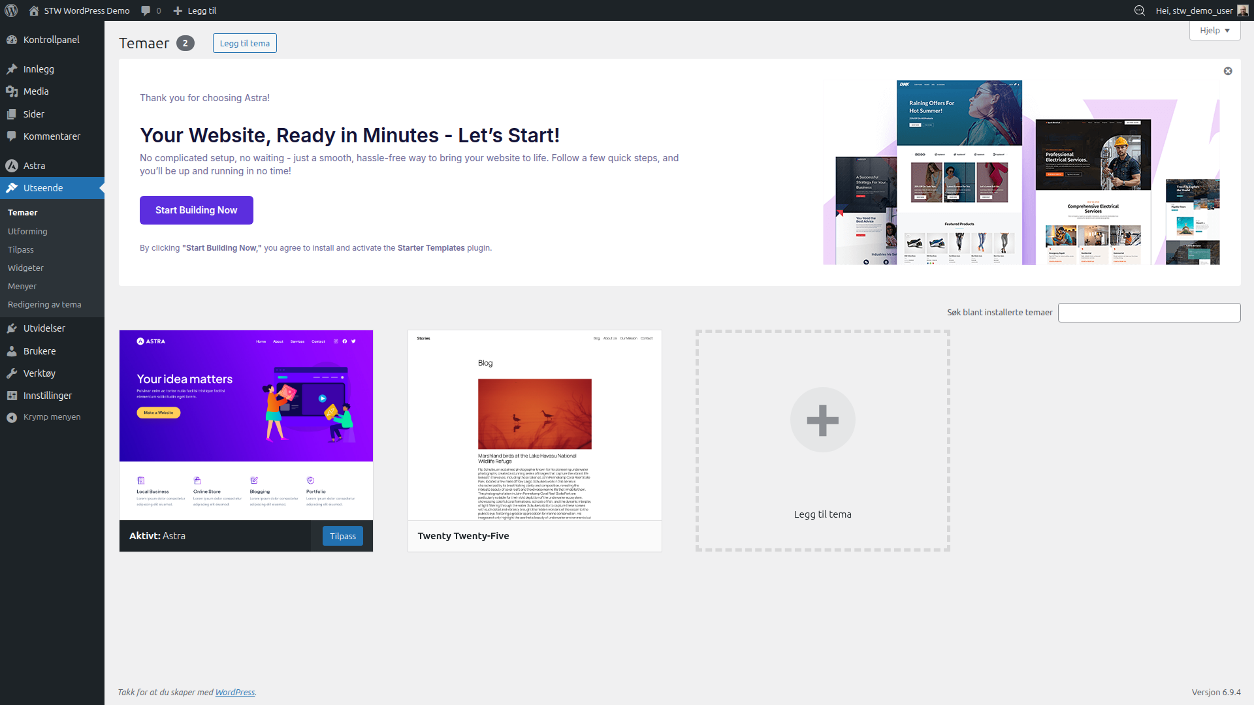Screen dimensions: 1254x705
Task: Click the Temaer page heading
Action: point(144,43)
